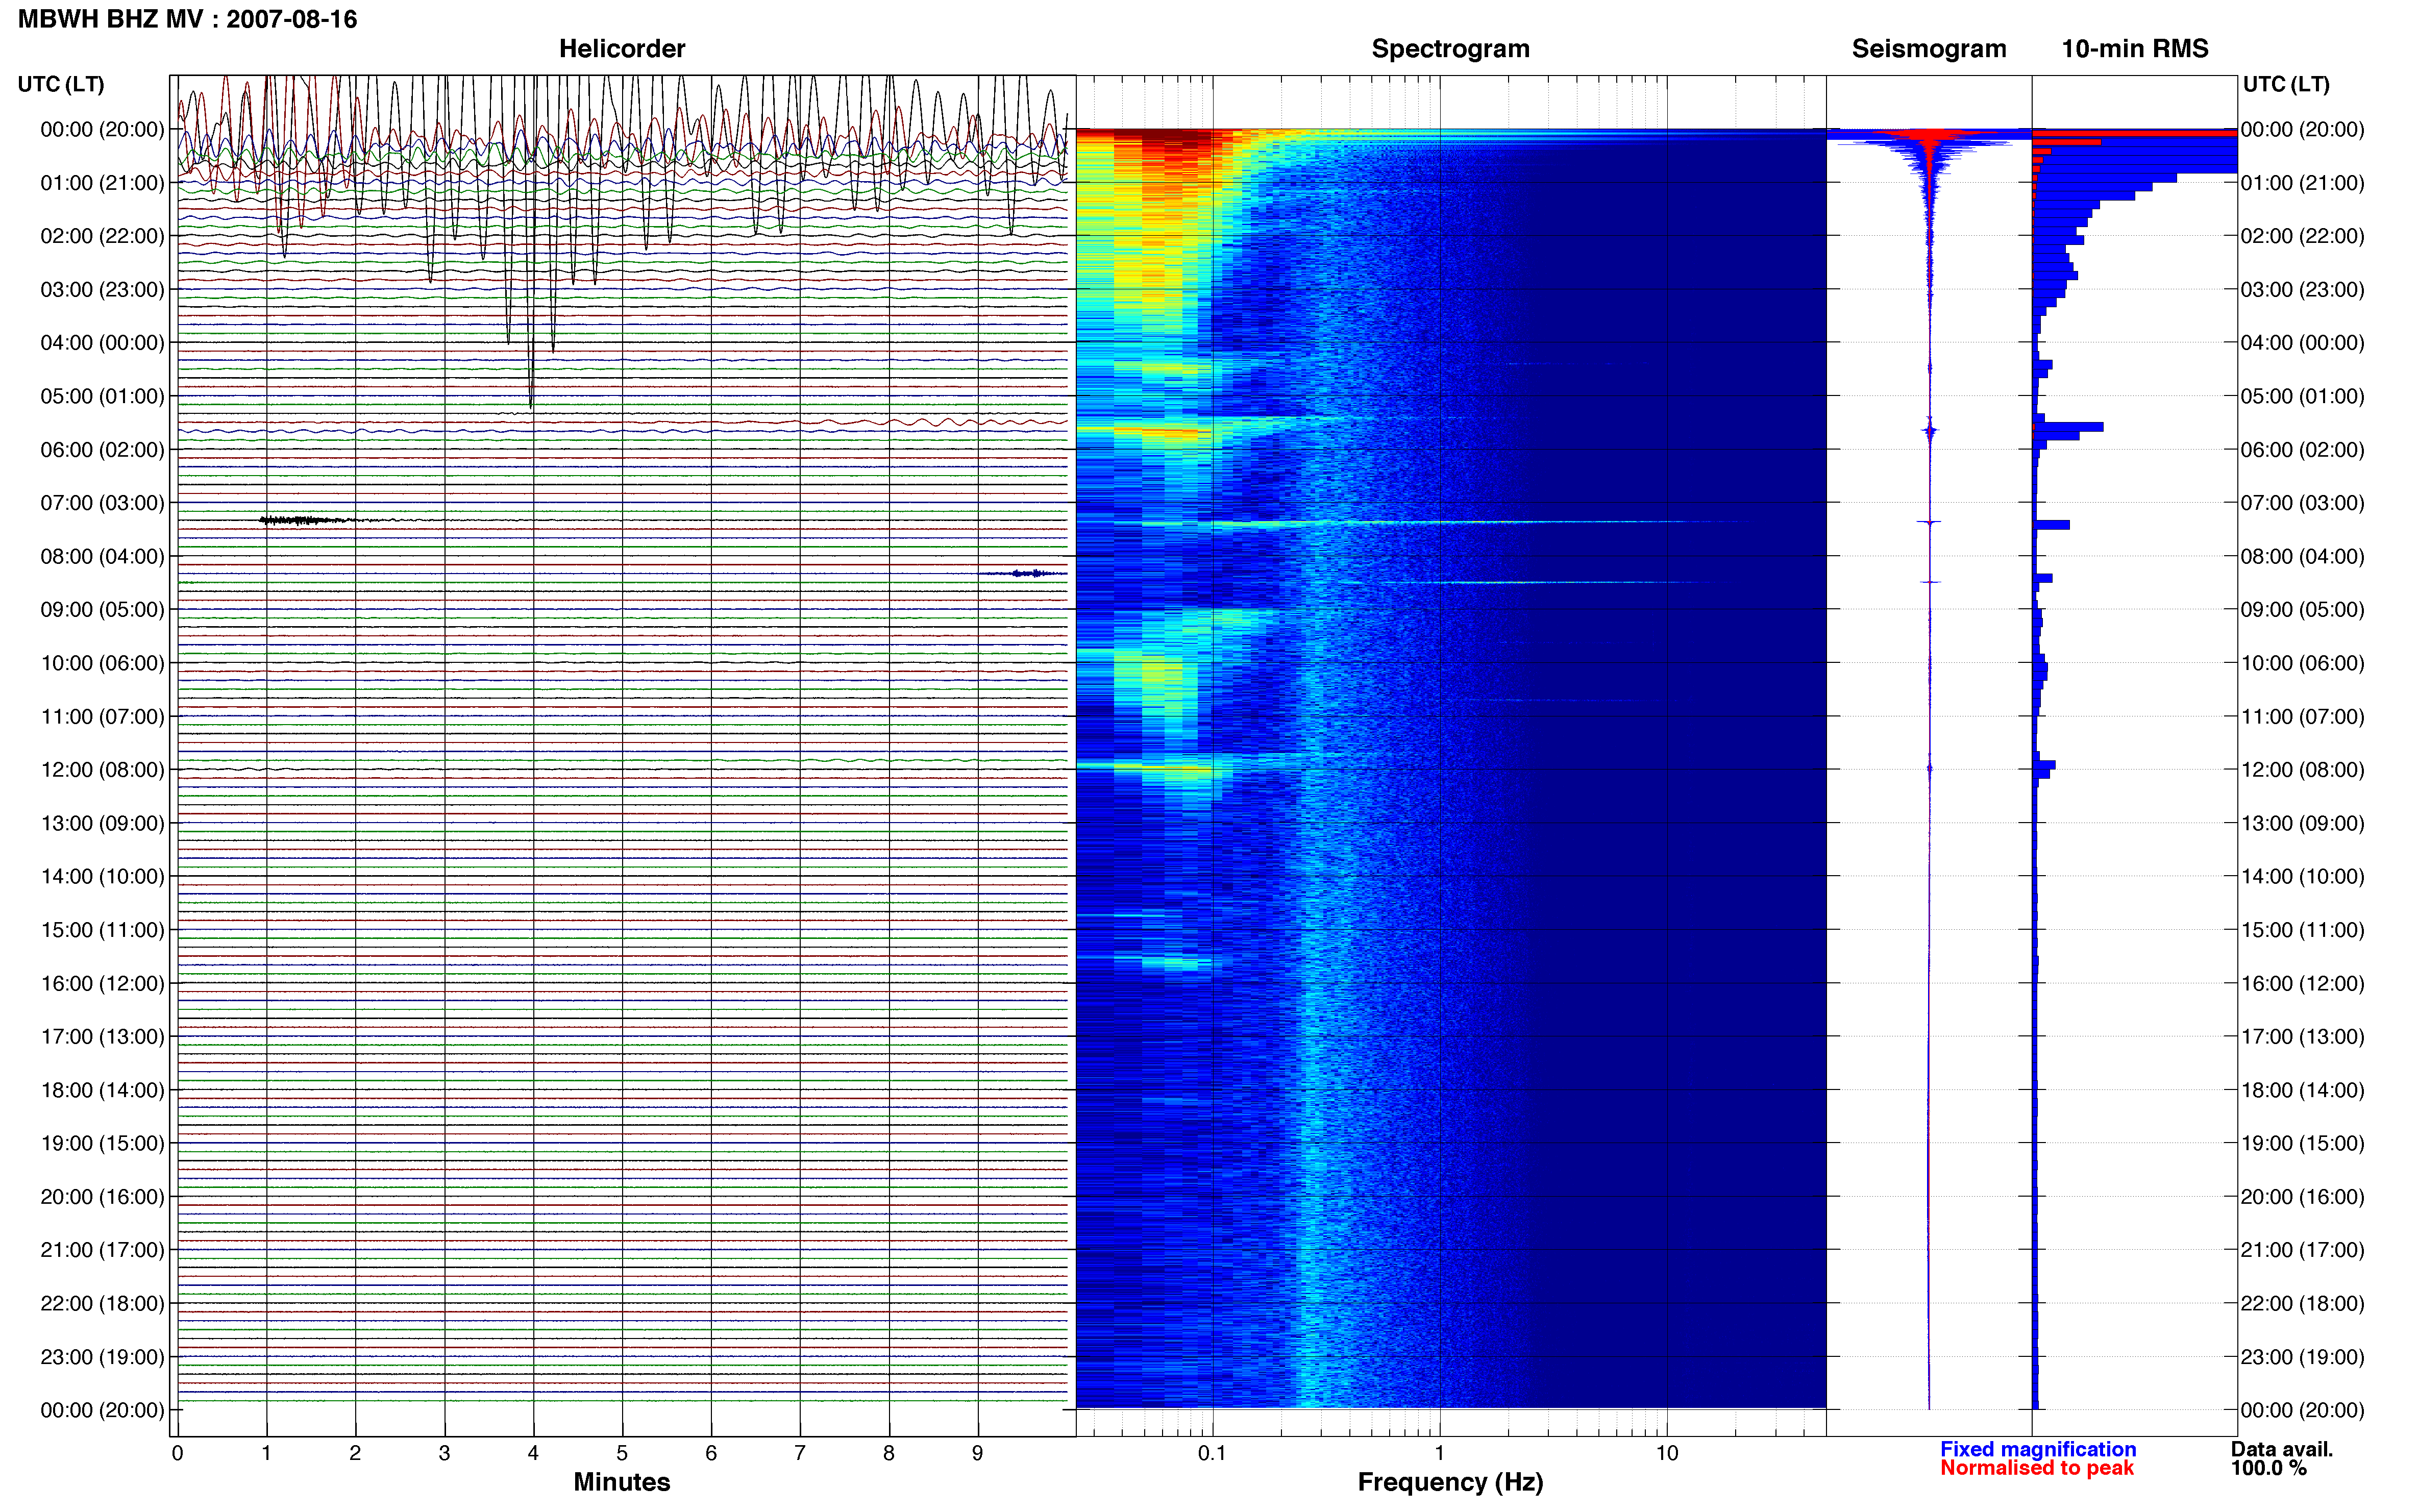Click right time label '10:00 (06:00)'

click(x=2302, y=663)
